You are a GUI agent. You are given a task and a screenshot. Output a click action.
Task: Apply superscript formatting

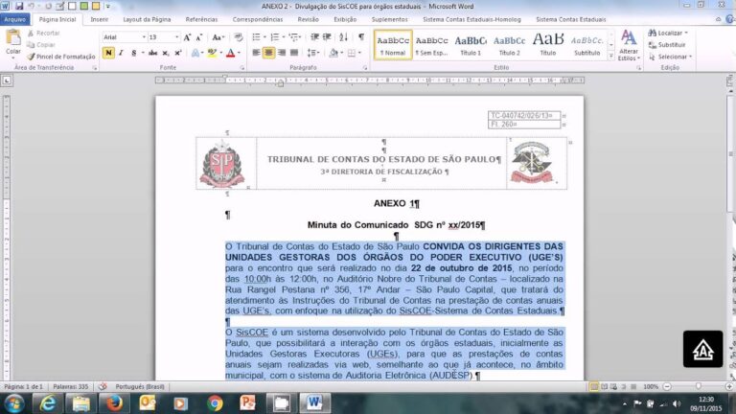(178, 53)
